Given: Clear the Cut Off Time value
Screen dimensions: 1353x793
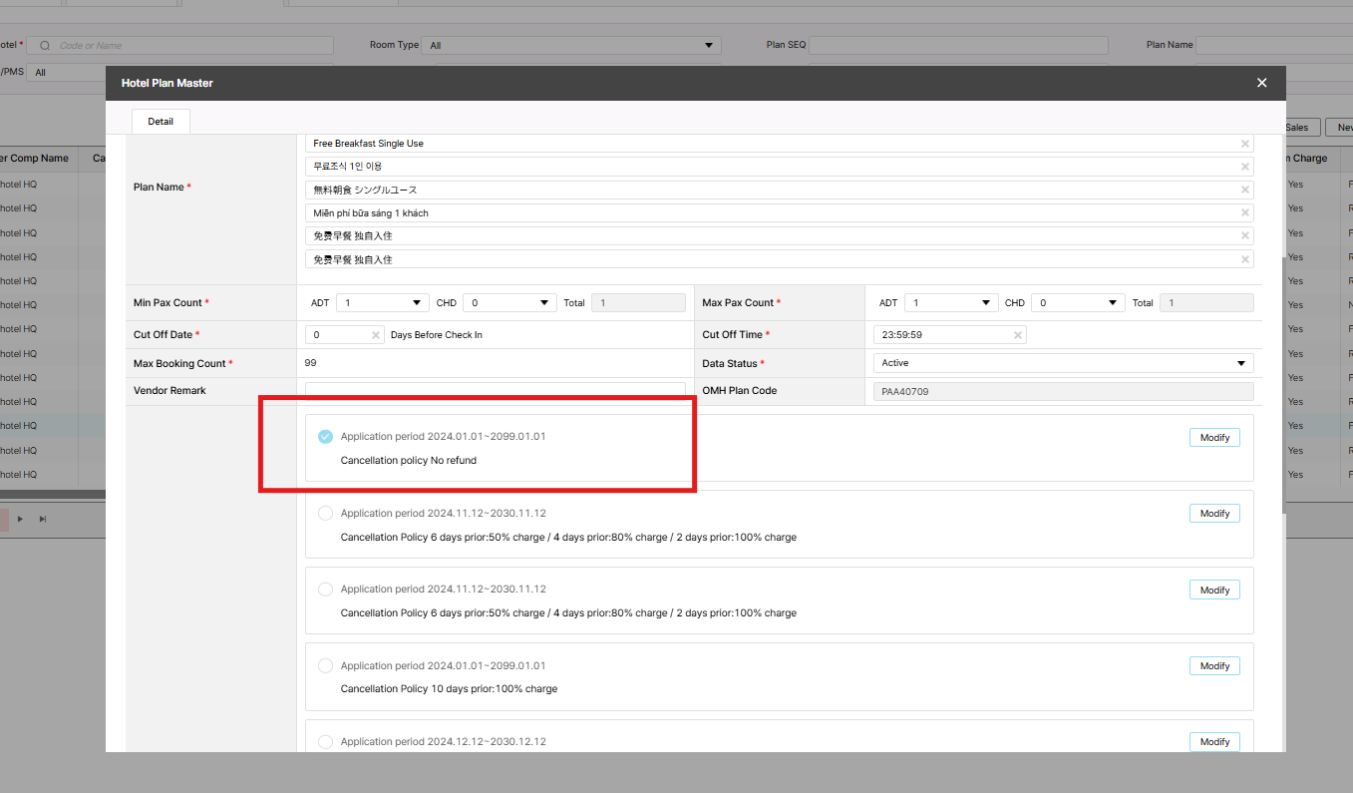Looking at the screenshot, I should (x=1017, y=335).
